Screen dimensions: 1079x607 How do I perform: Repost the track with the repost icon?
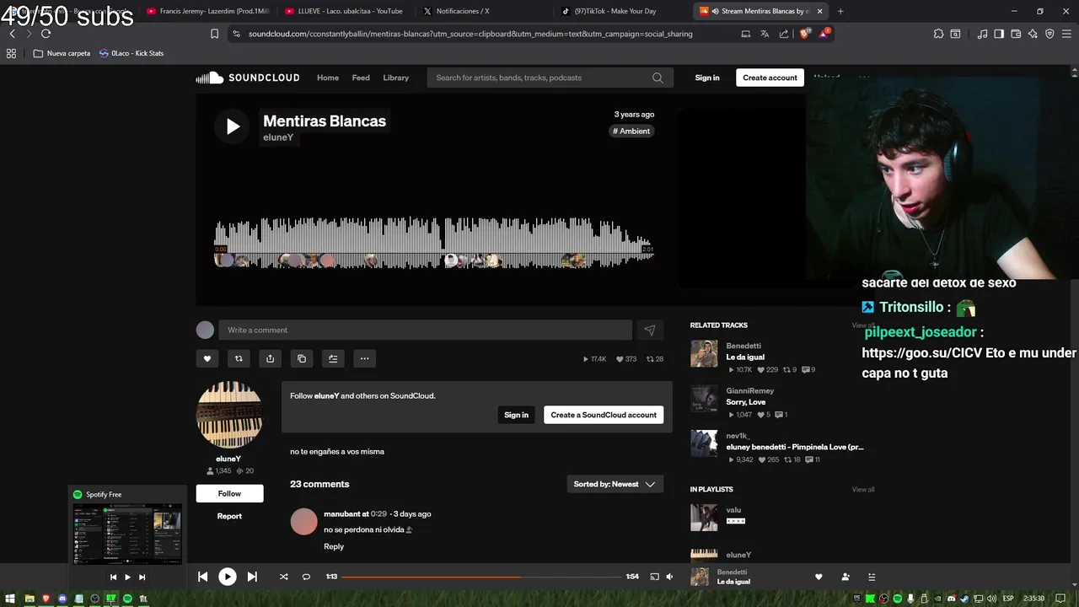(239, 358)
